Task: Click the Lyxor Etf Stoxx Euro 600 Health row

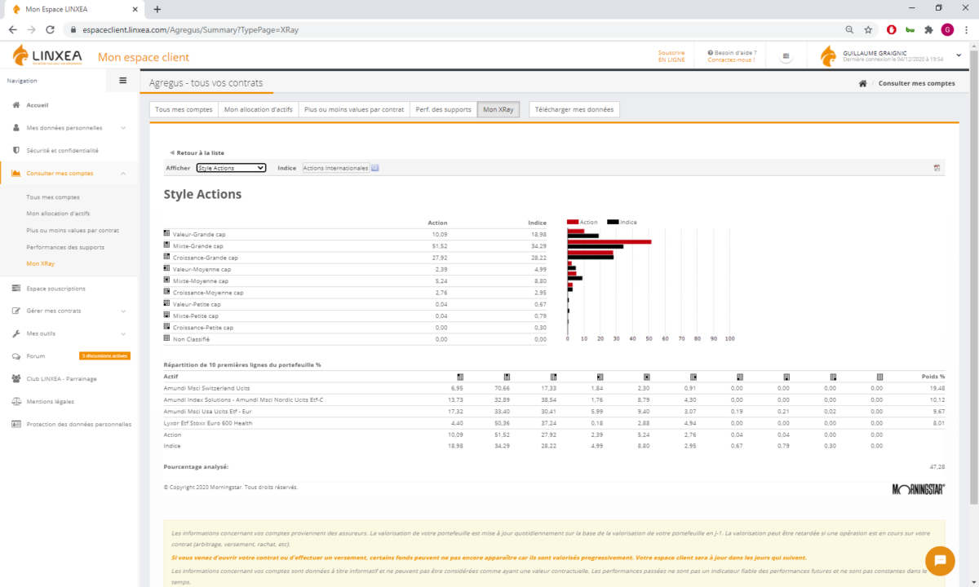Action: [x=554, y=423]
